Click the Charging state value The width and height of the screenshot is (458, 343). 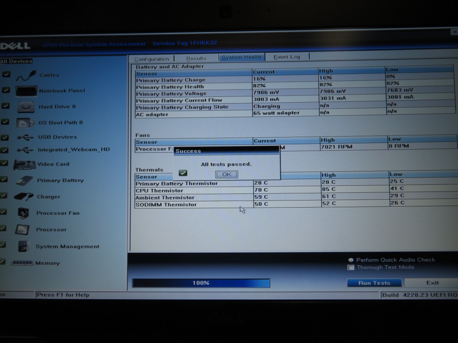pyautogui.click(x=267, y=106)
